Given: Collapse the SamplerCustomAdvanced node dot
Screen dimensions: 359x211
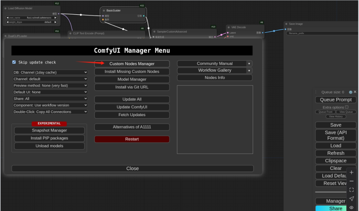Looking at the screenshot, I should [x=155, y=32].
